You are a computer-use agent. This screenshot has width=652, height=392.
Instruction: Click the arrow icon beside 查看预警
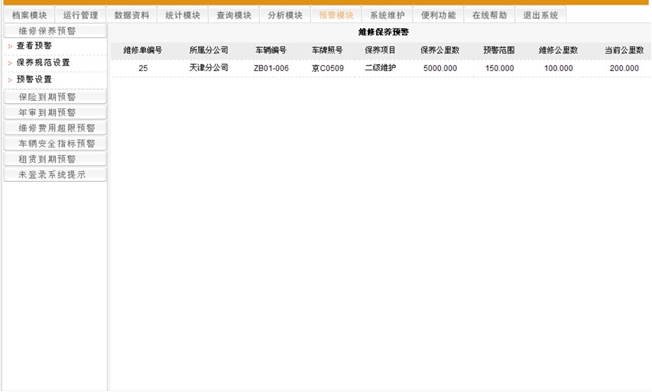10,47
